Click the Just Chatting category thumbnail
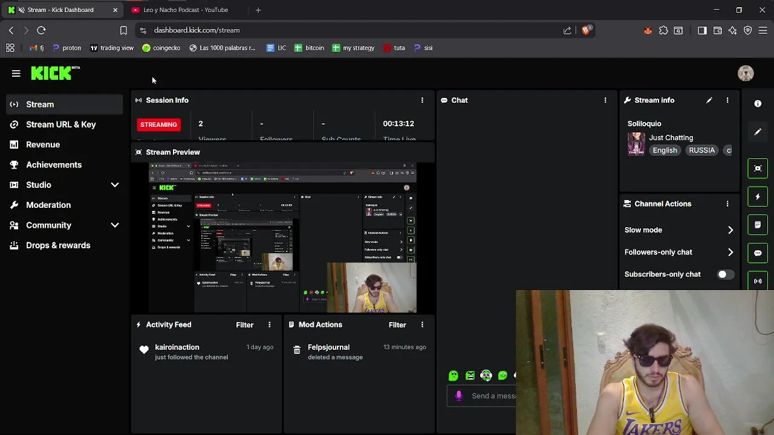 (636, 144)
